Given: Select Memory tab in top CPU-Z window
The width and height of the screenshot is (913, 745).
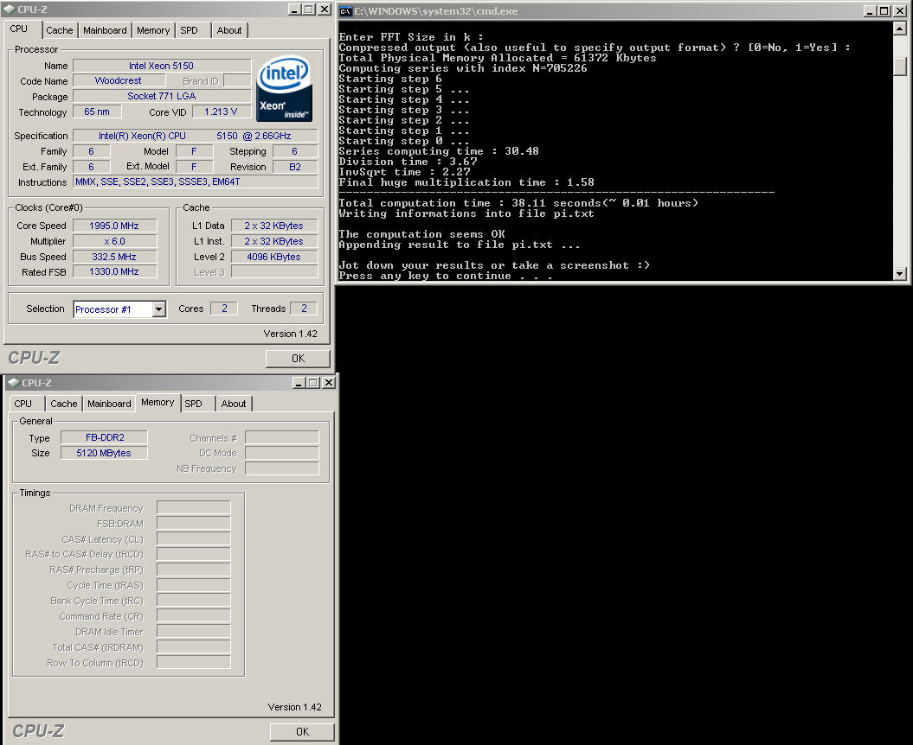Looking at the screenshot, I should tap(153, 30).
